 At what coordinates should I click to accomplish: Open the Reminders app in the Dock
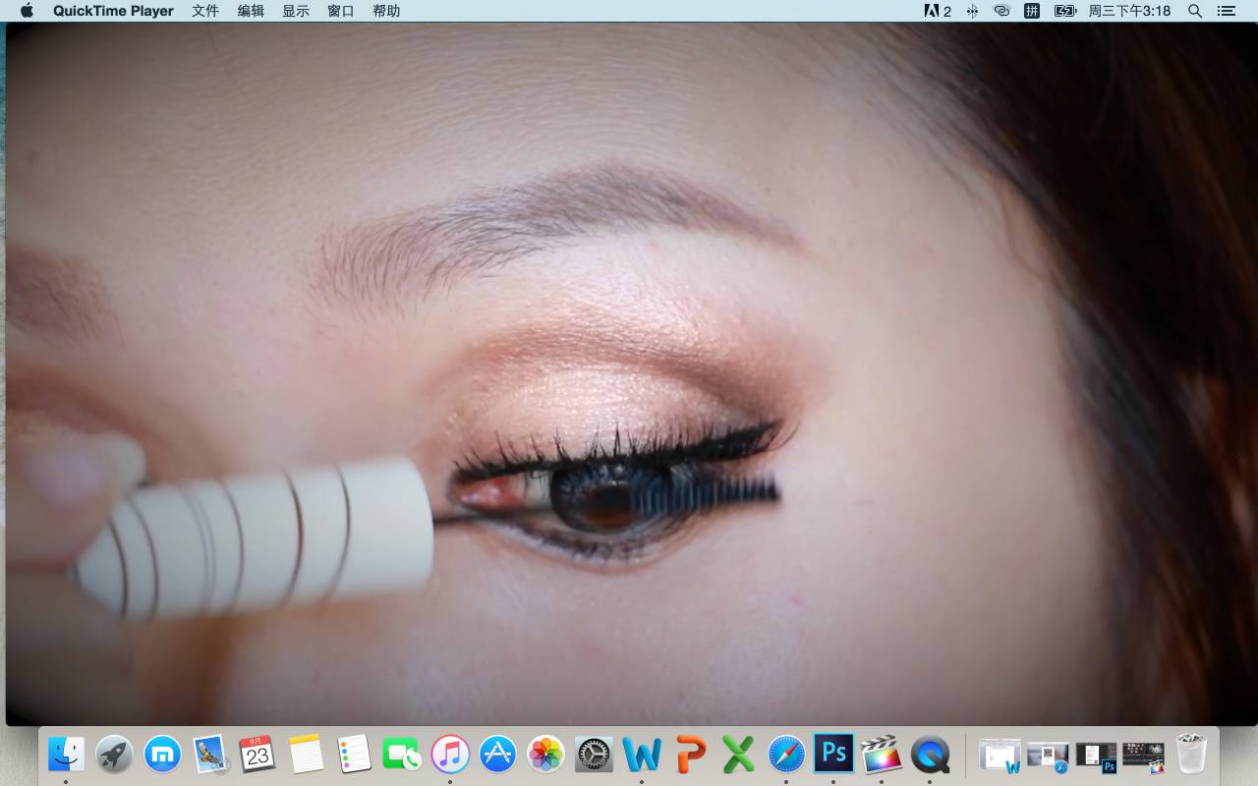[354, 755]
